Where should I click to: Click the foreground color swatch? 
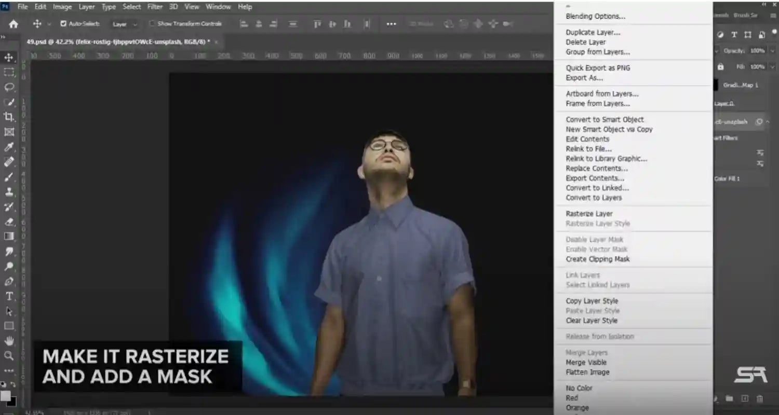tap(5, 395)
